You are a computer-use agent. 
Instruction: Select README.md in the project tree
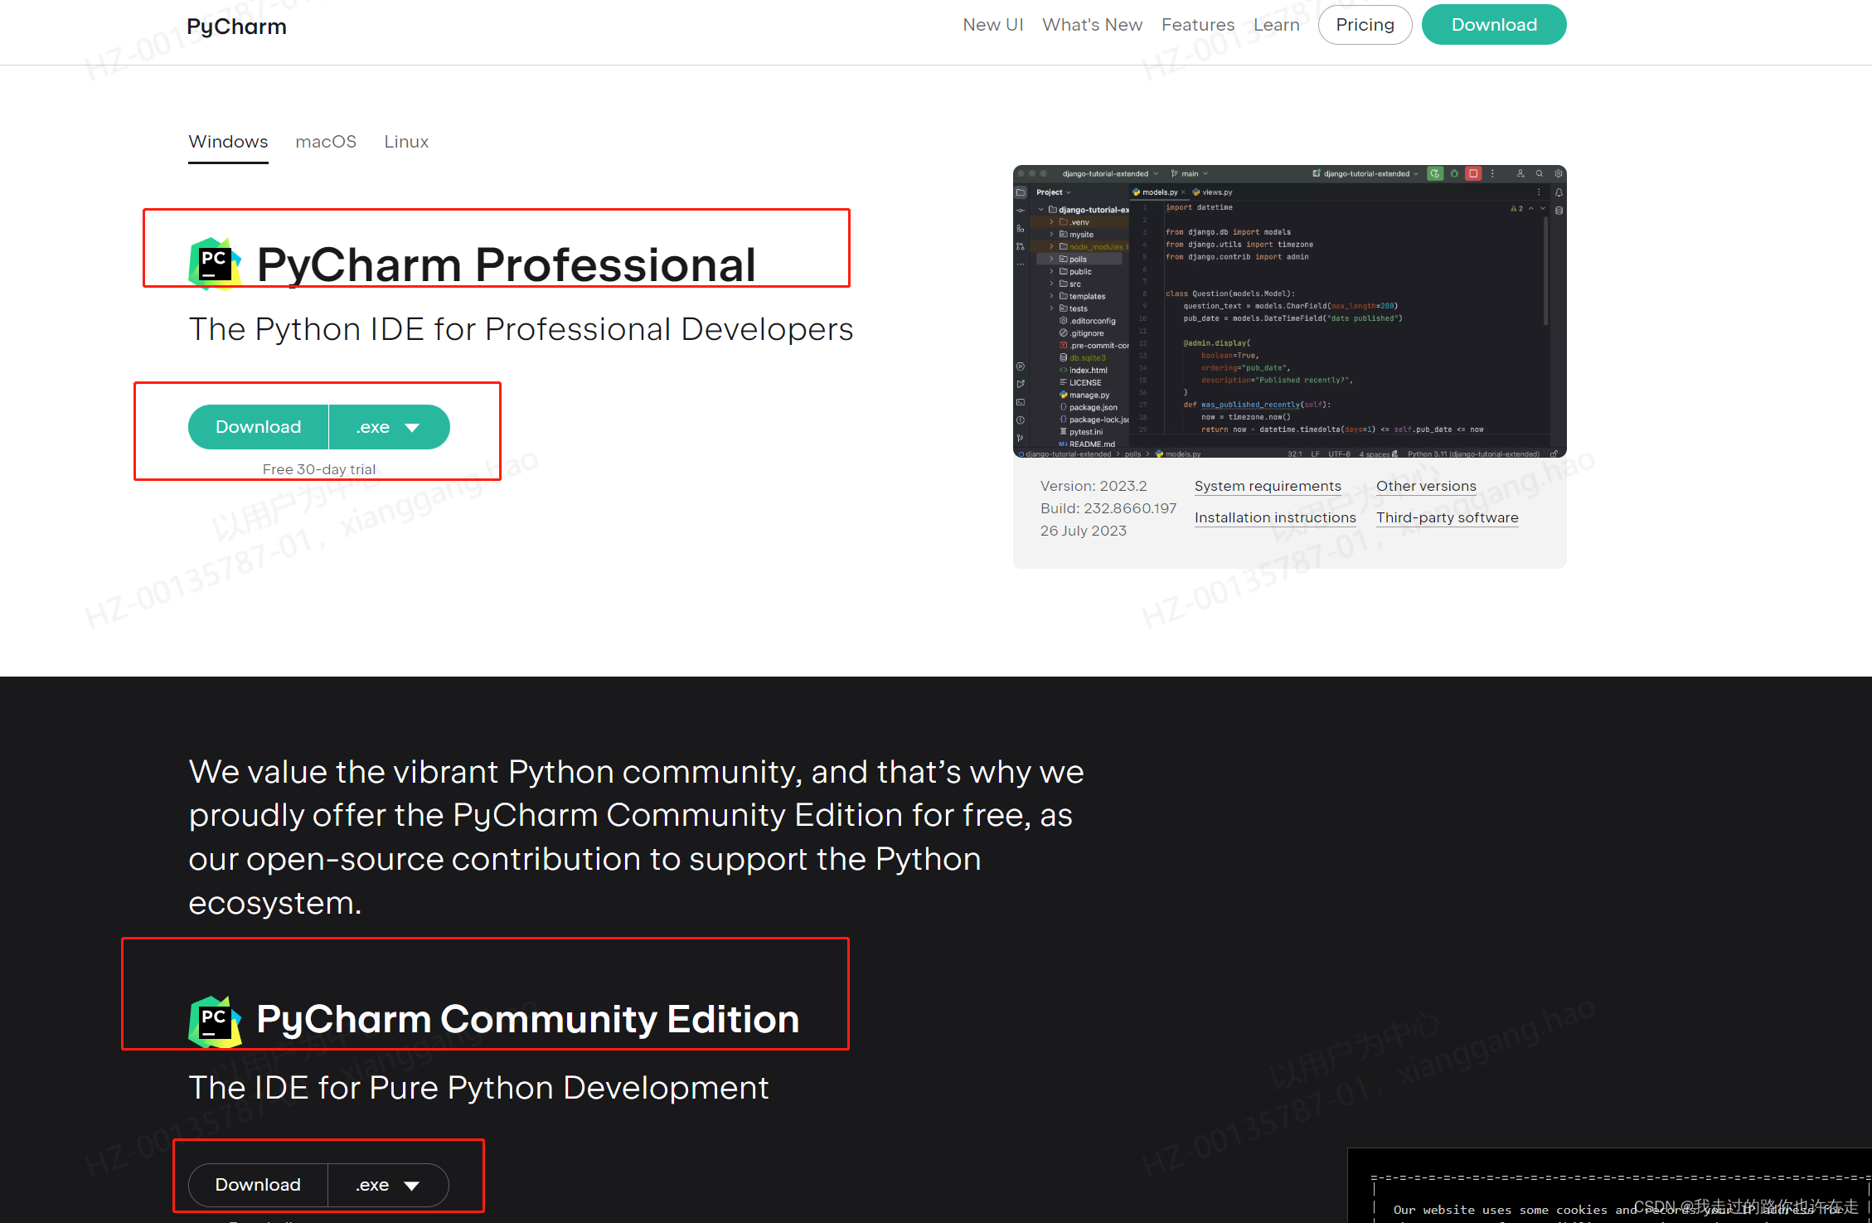pos(1087,444)
